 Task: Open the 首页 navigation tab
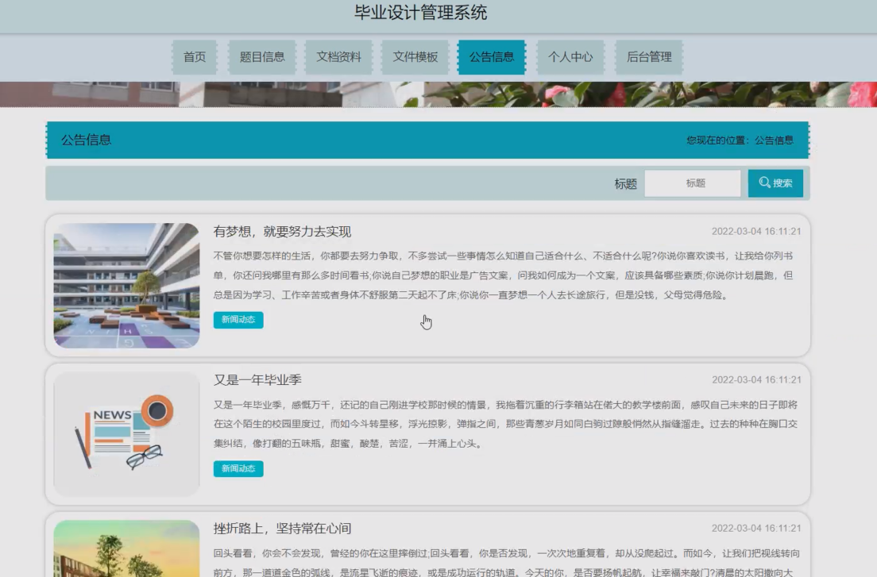[x=194, y=57]
